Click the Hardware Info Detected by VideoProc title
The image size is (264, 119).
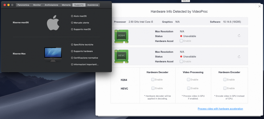(179, 12)
